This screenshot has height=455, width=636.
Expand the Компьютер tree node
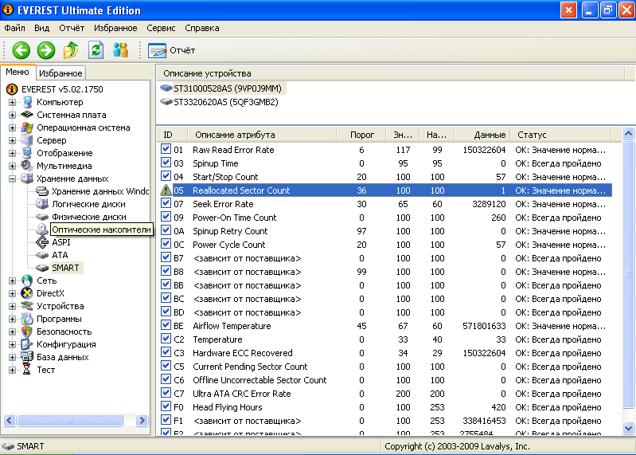coord(13,102)
